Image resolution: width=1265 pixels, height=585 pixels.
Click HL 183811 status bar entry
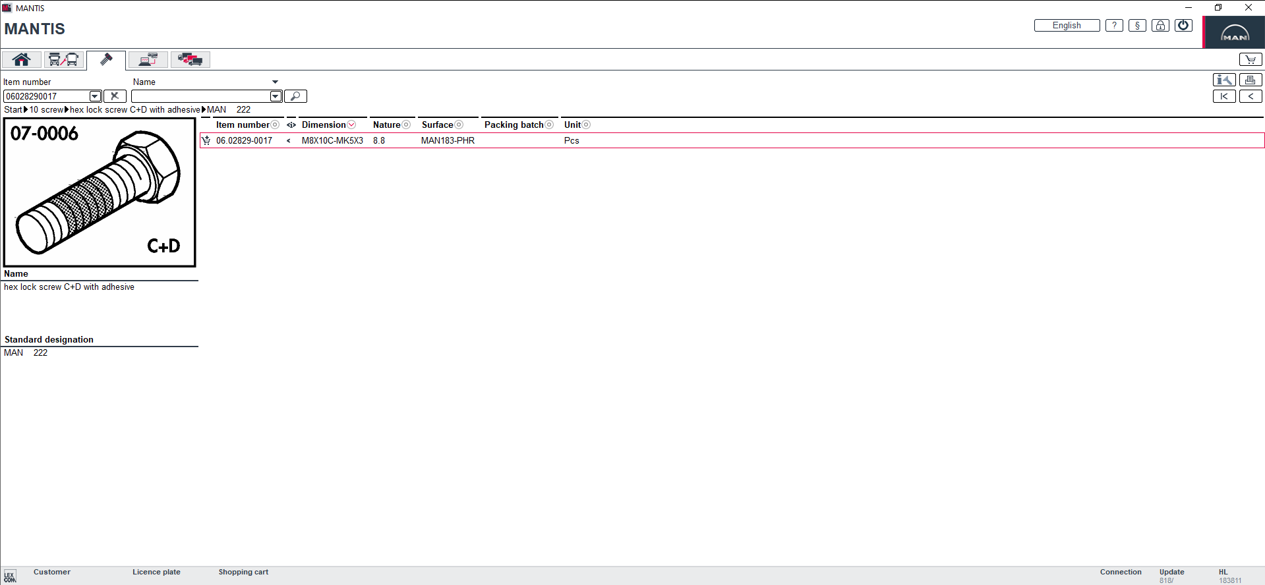1230,576
